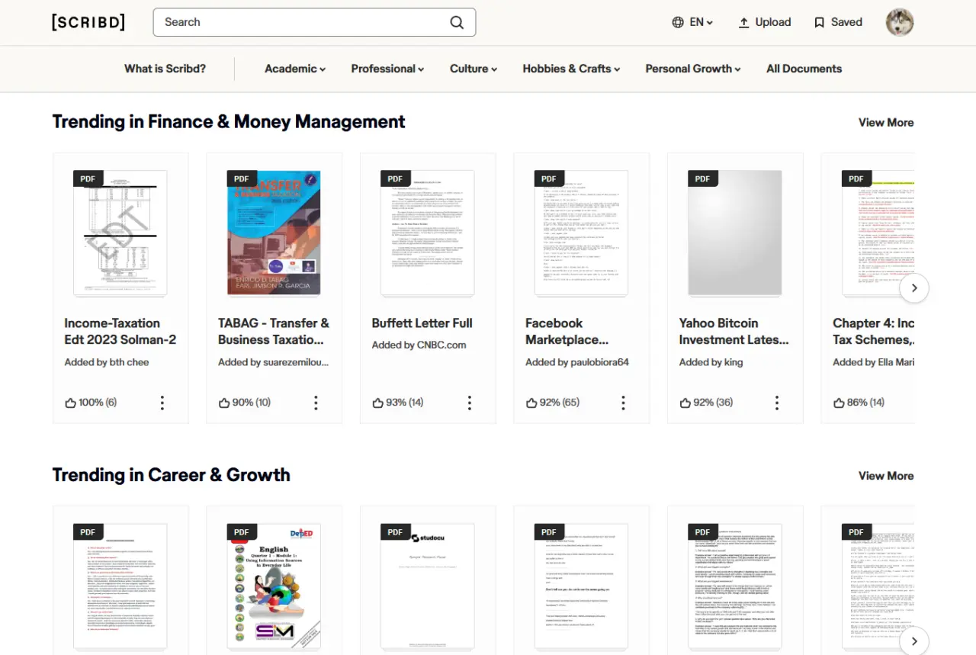Thumbs up Facebook Marketplace document
Viewport: 976px width, 655px height.
531,403
